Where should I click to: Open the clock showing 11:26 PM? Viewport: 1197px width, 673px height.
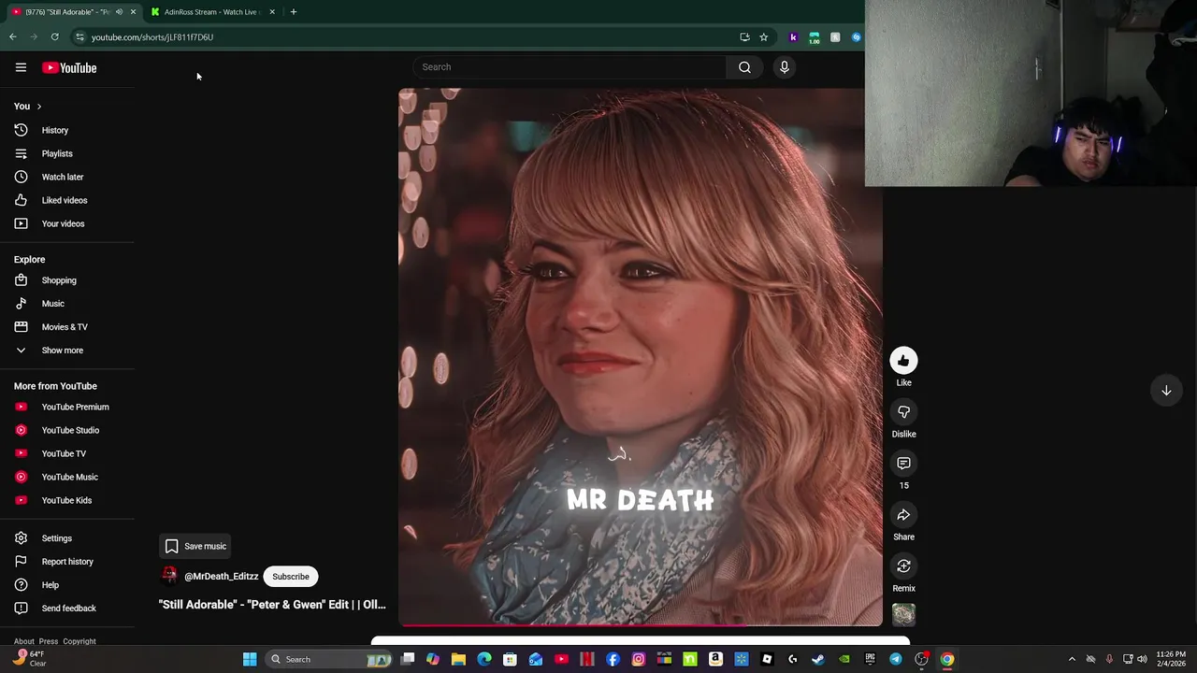click(1171, 659)
